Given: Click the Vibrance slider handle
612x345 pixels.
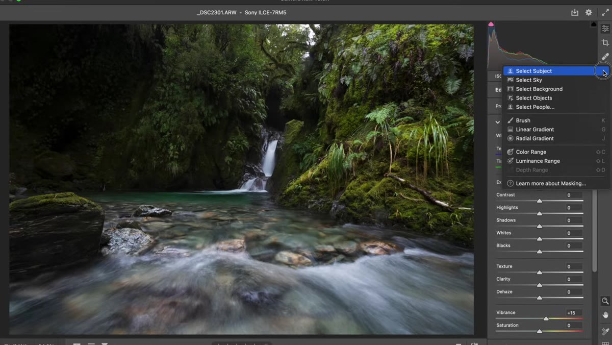Looking at the screenshot, I should coord(546,319).
